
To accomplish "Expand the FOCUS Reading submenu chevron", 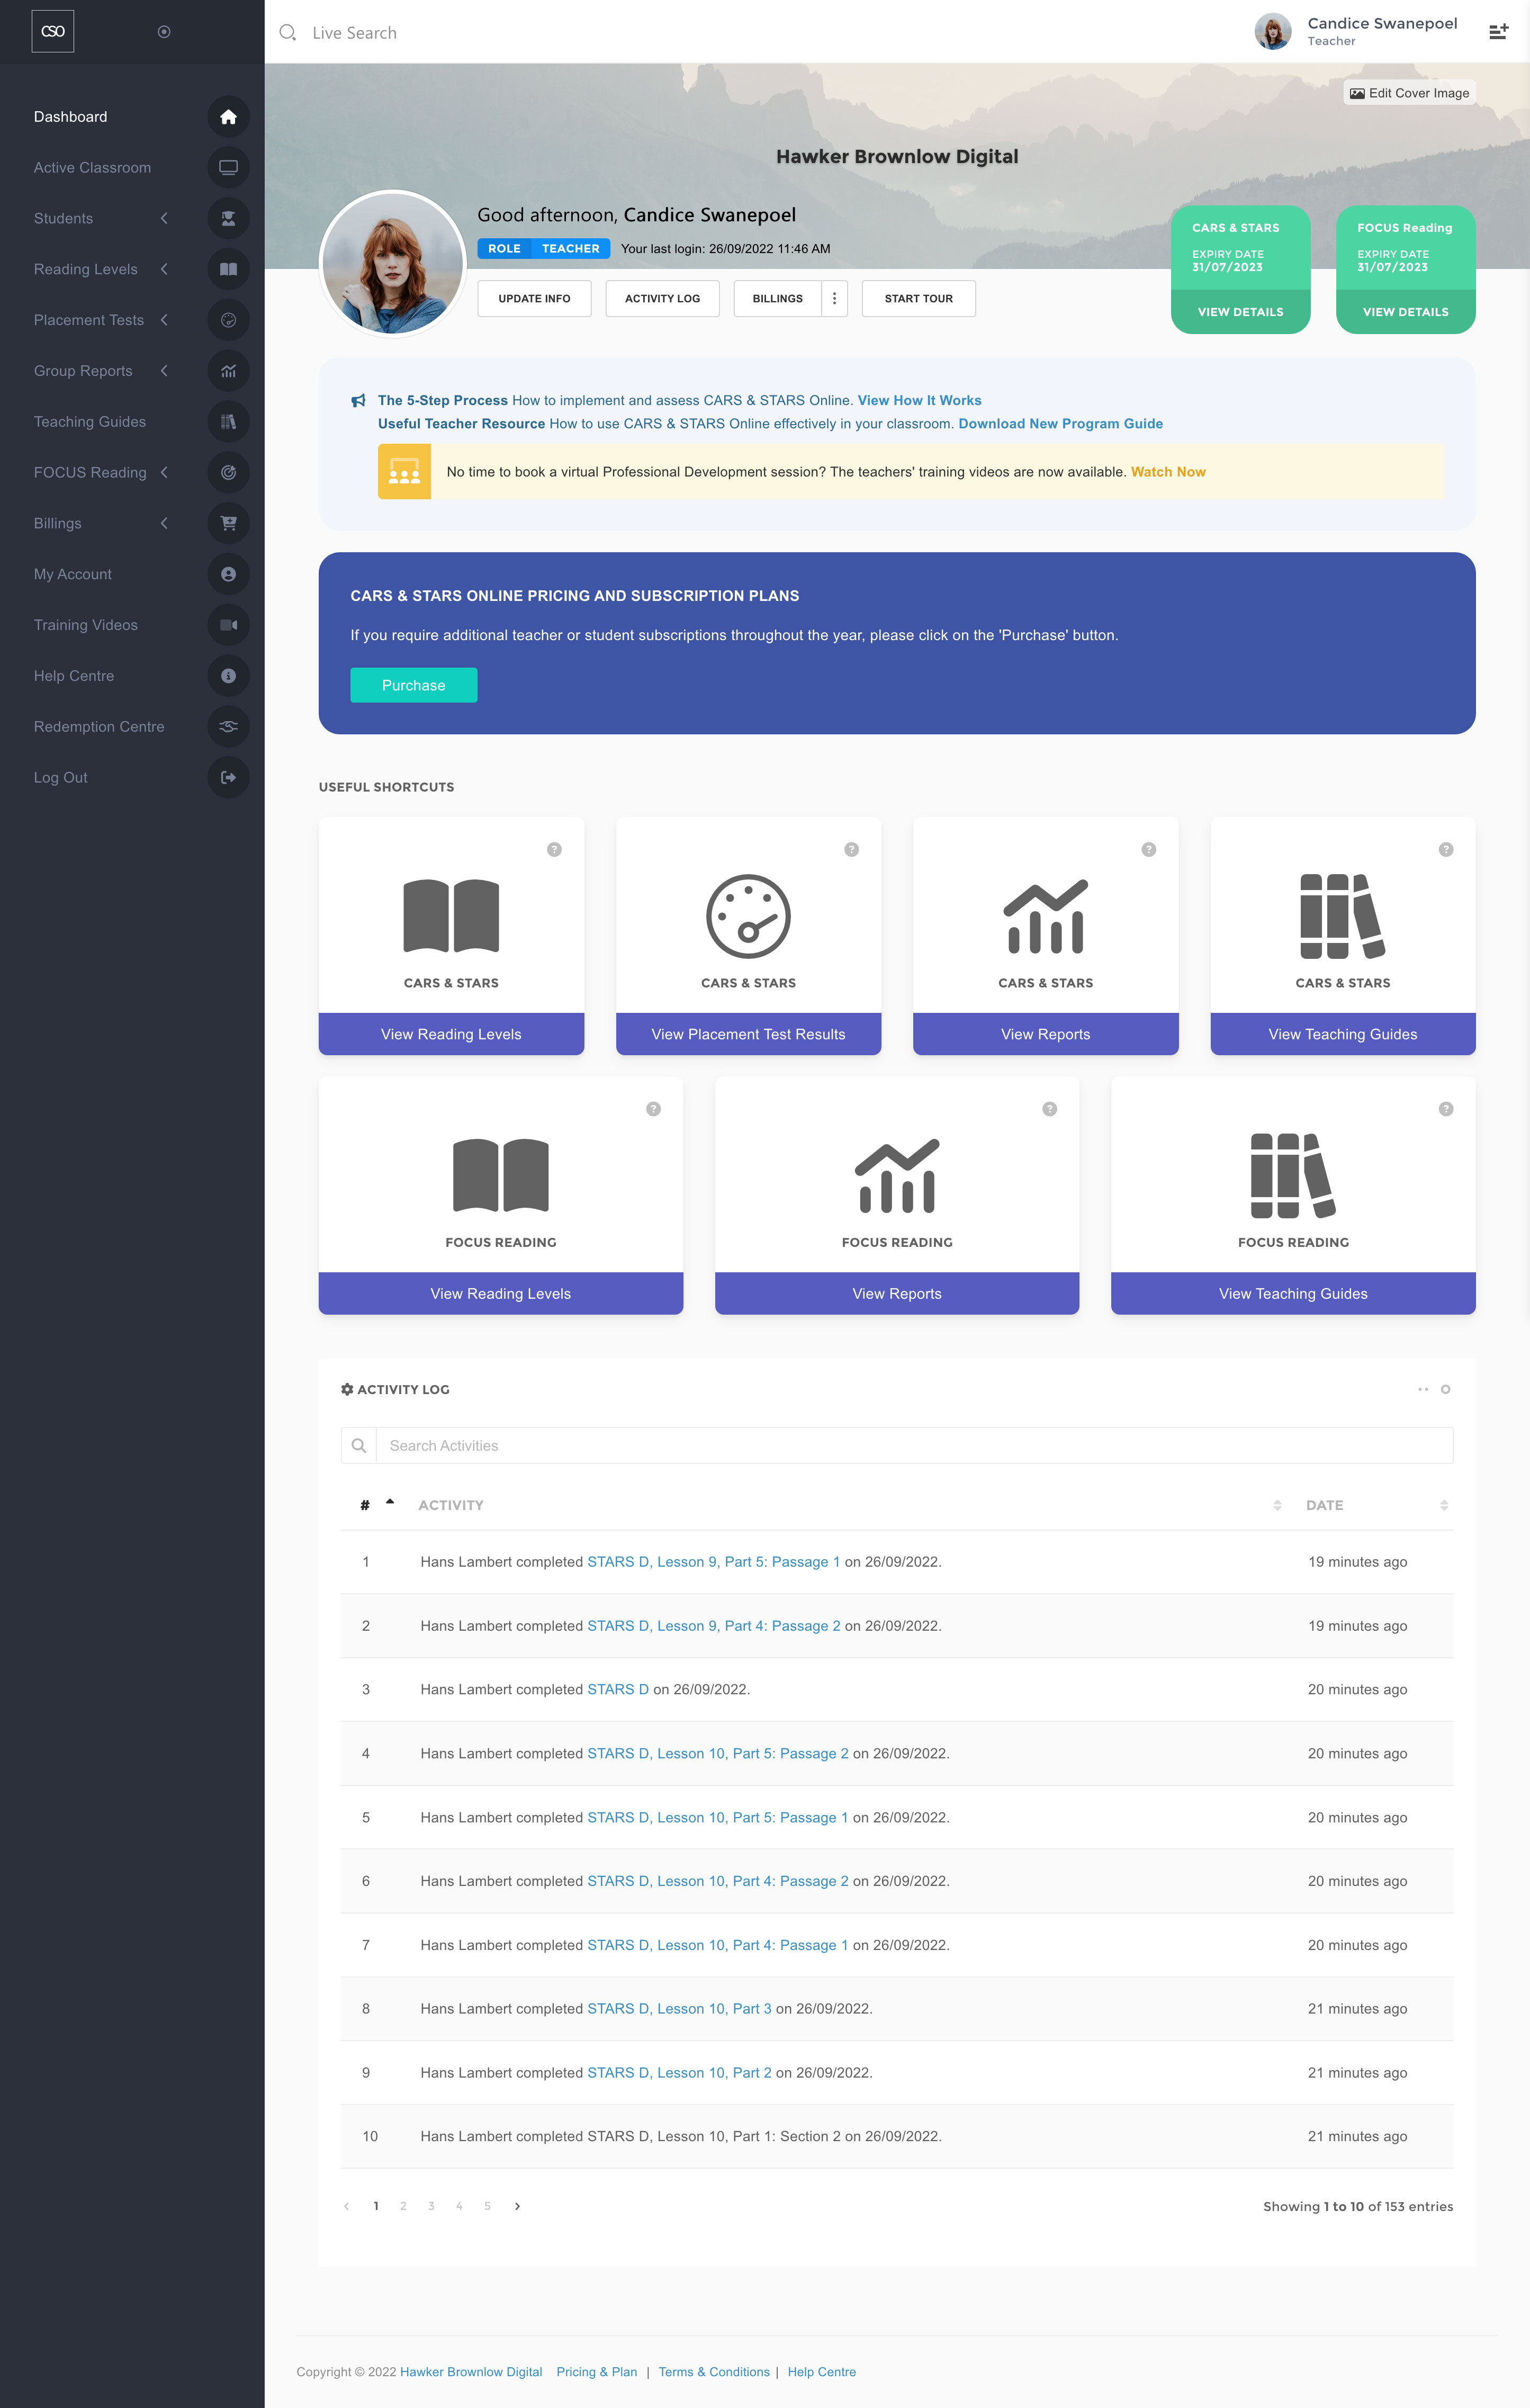I will pos(164,472).
